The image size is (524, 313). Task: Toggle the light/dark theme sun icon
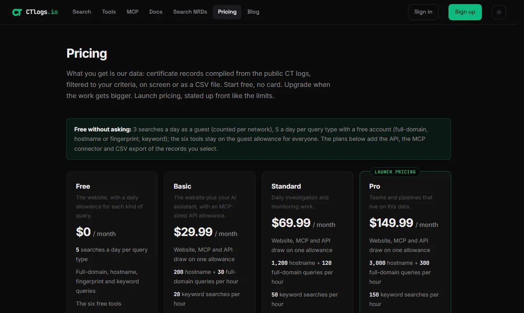(x=499, y=12)
